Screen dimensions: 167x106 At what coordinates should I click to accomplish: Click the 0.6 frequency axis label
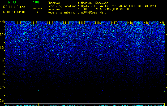(x=2, y=101)
